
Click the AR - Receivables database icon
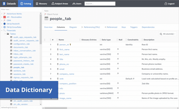(5, 17)
